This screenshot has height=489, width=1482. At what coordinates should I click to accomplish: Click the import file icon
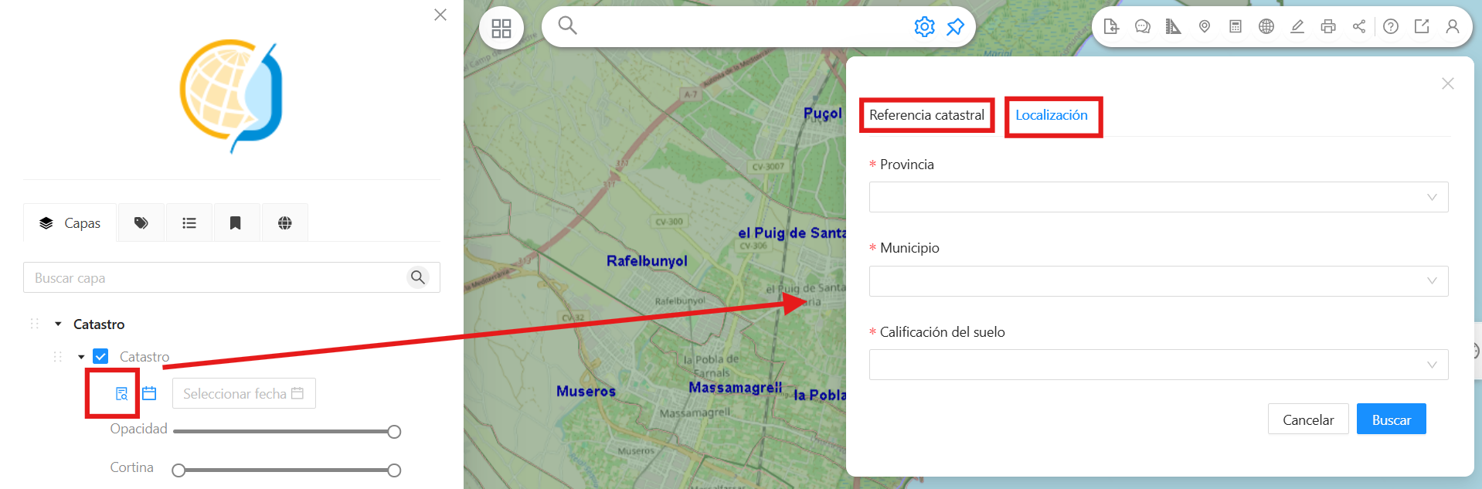click(x=1111, y=26)
